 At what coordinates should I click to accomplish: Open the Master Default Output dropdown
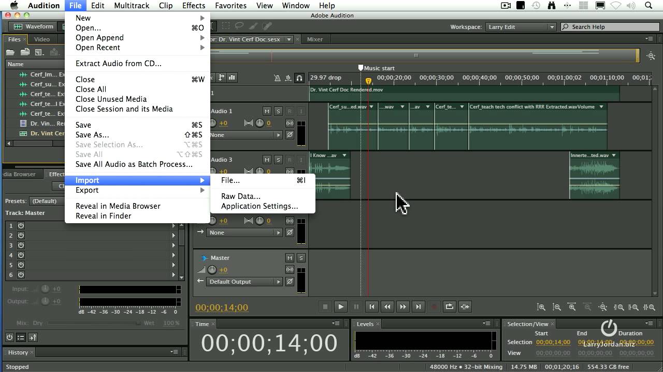[x=245, y=282]
